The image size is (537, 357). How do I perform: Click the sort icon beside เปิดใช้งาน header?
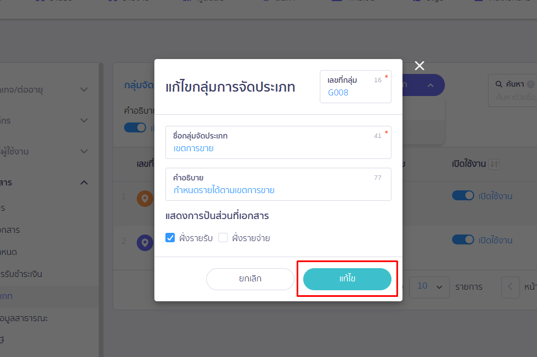click(x=494, y=164)
